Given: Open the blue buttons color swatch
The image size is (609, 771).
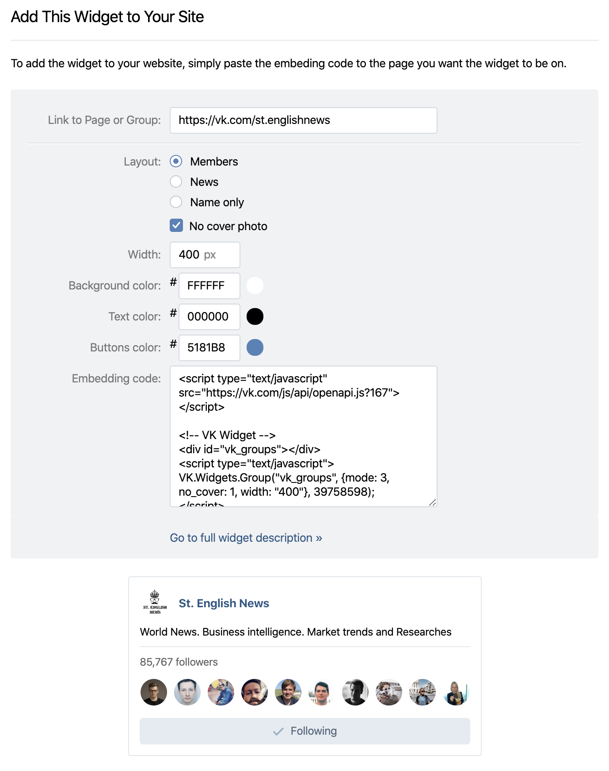Looking at the screenshot, I should tap(255, 347).
